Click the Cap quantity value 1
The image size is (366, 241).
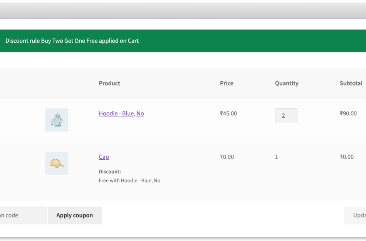click(276, 157)
